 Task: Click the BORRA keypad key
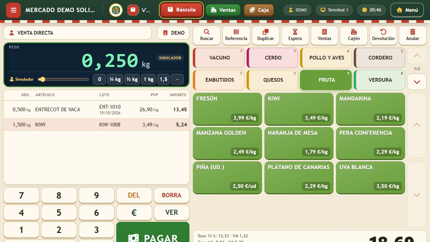(x=172, y=195)
